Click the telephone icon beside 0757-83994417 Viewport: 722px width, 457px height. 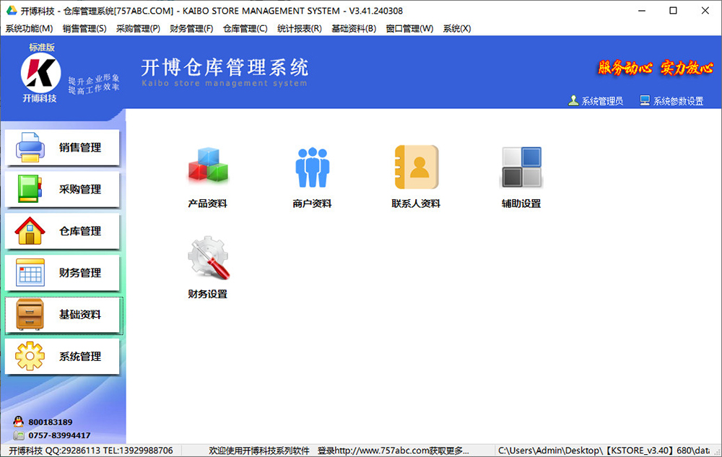point(19,435)
